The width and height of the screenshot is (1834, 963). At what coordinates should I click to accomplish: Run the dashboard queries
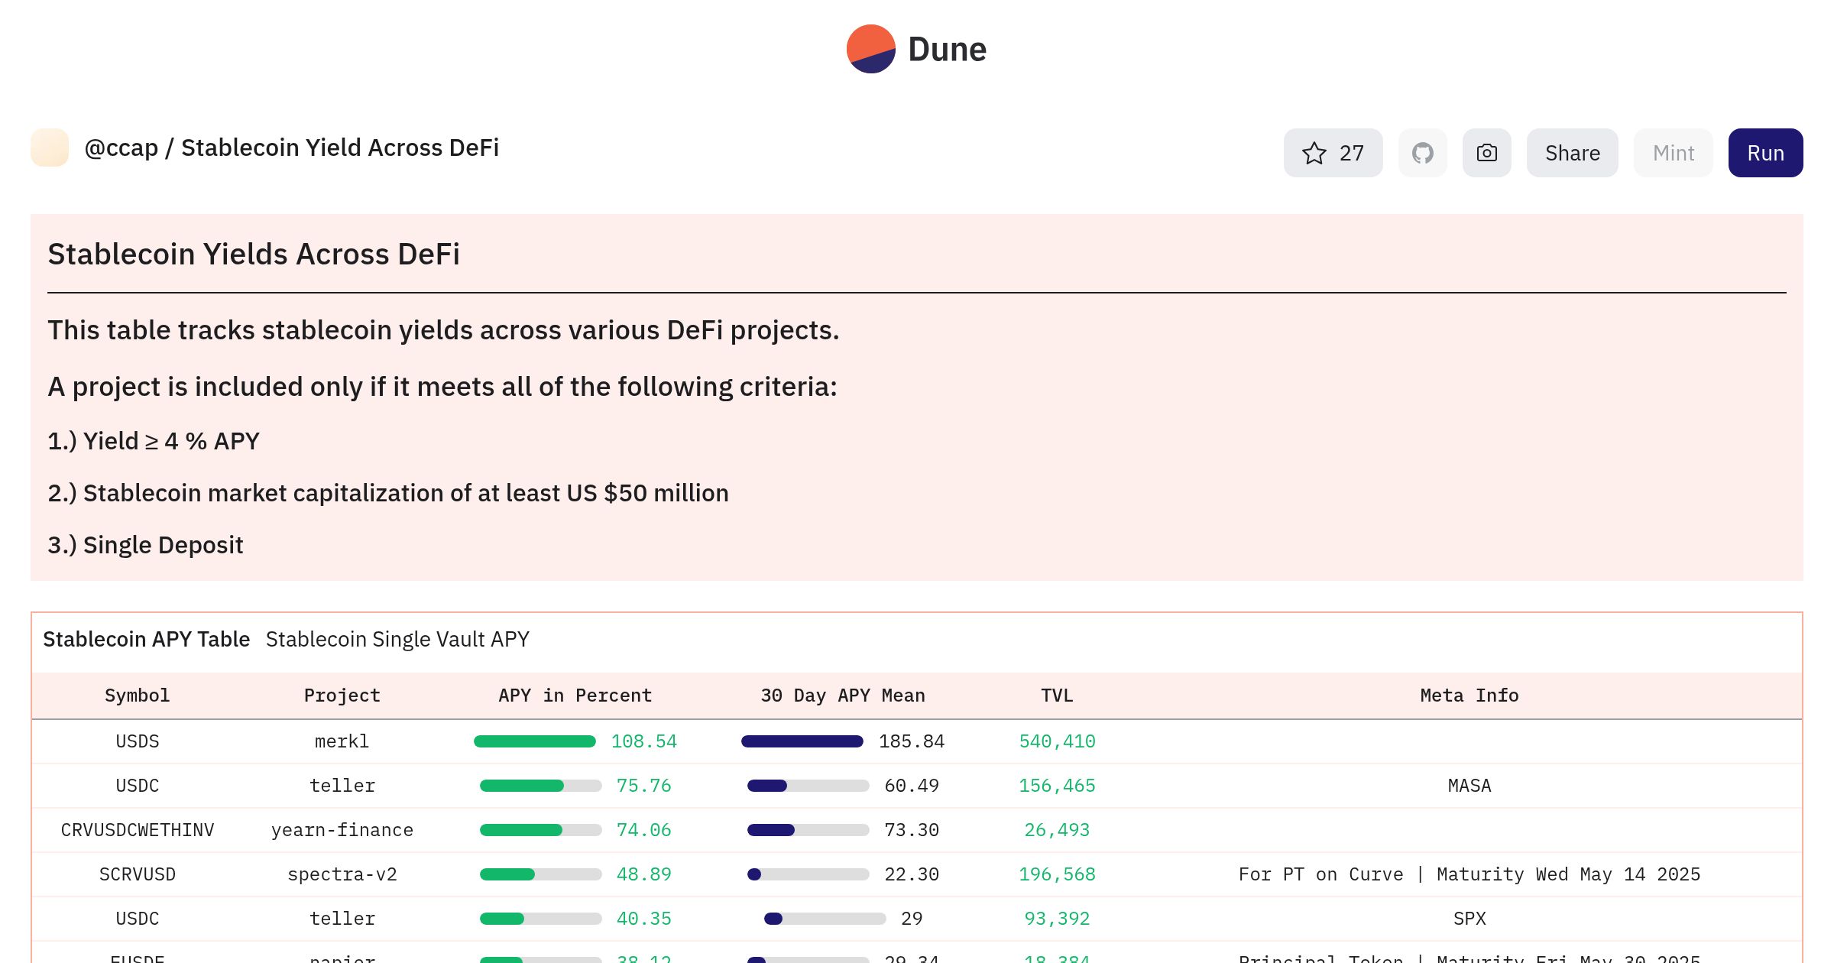1765,153
